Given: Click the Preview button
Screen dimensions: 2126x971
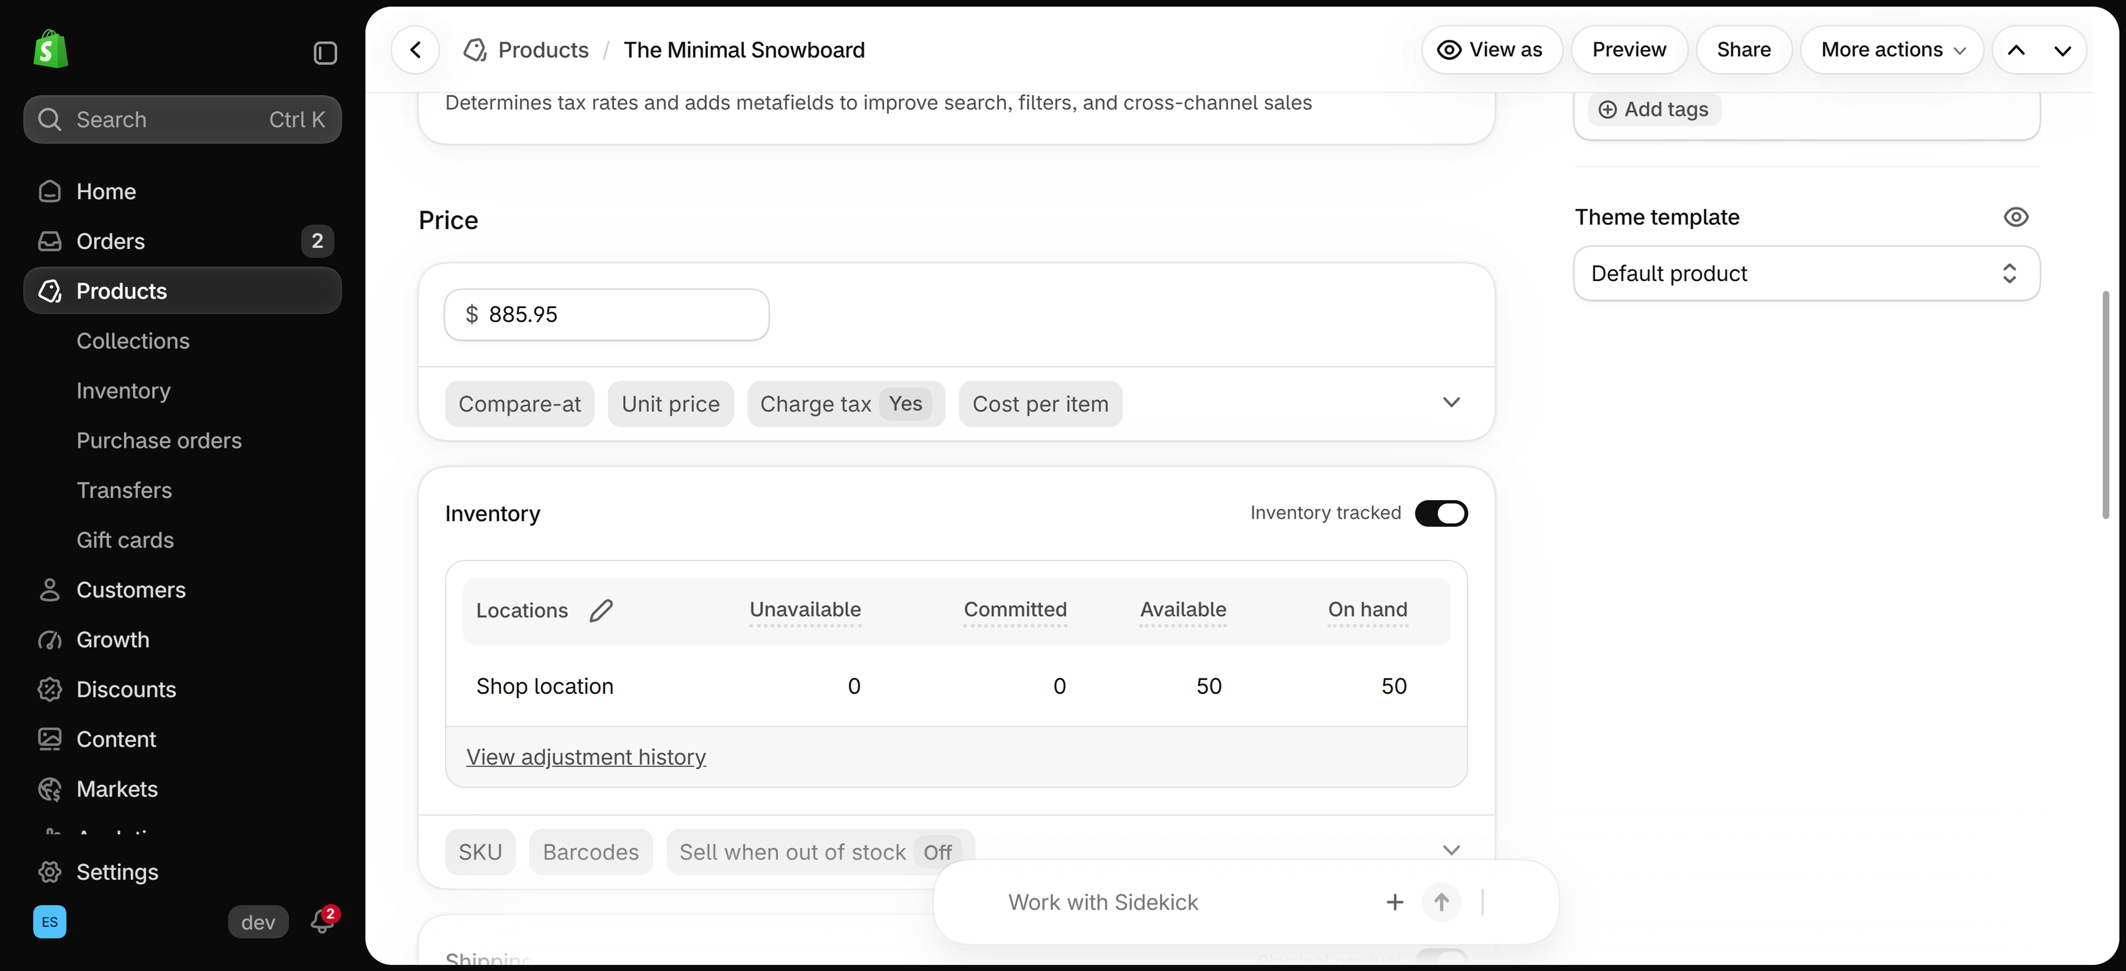Looking at the screenshot, I should [1628, 50].
